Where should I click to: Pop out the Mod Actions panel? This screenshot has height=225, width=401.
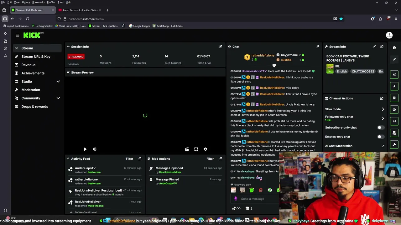pyautogui.click(x=221, y=159)
